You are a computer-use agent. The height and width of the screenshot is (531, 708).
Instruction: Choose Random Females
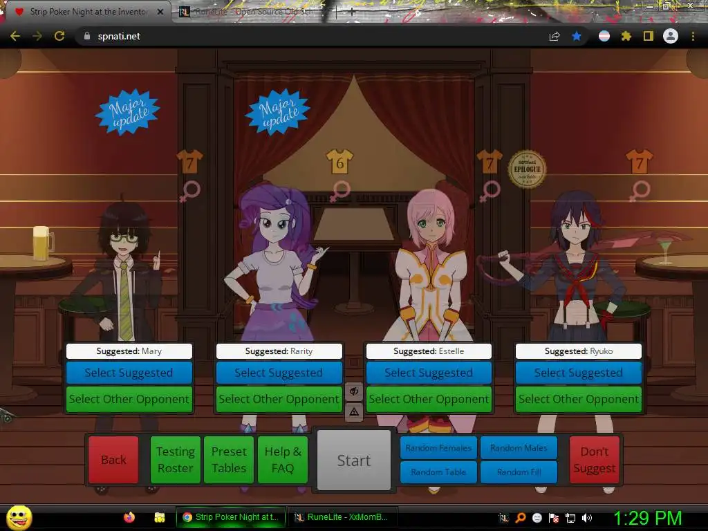click(x=438, y=448)
